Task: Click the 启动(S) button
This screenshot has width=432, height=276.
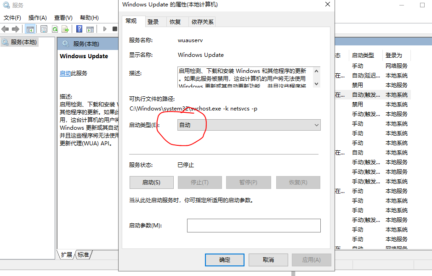Action: 152,182
